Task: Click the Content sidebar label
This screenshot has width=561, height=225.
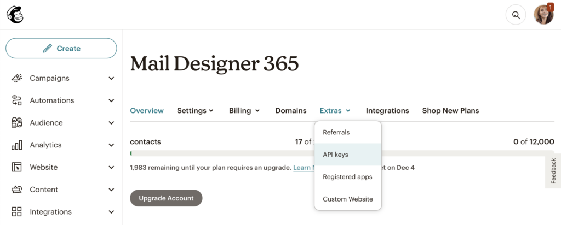Action: 44,190
